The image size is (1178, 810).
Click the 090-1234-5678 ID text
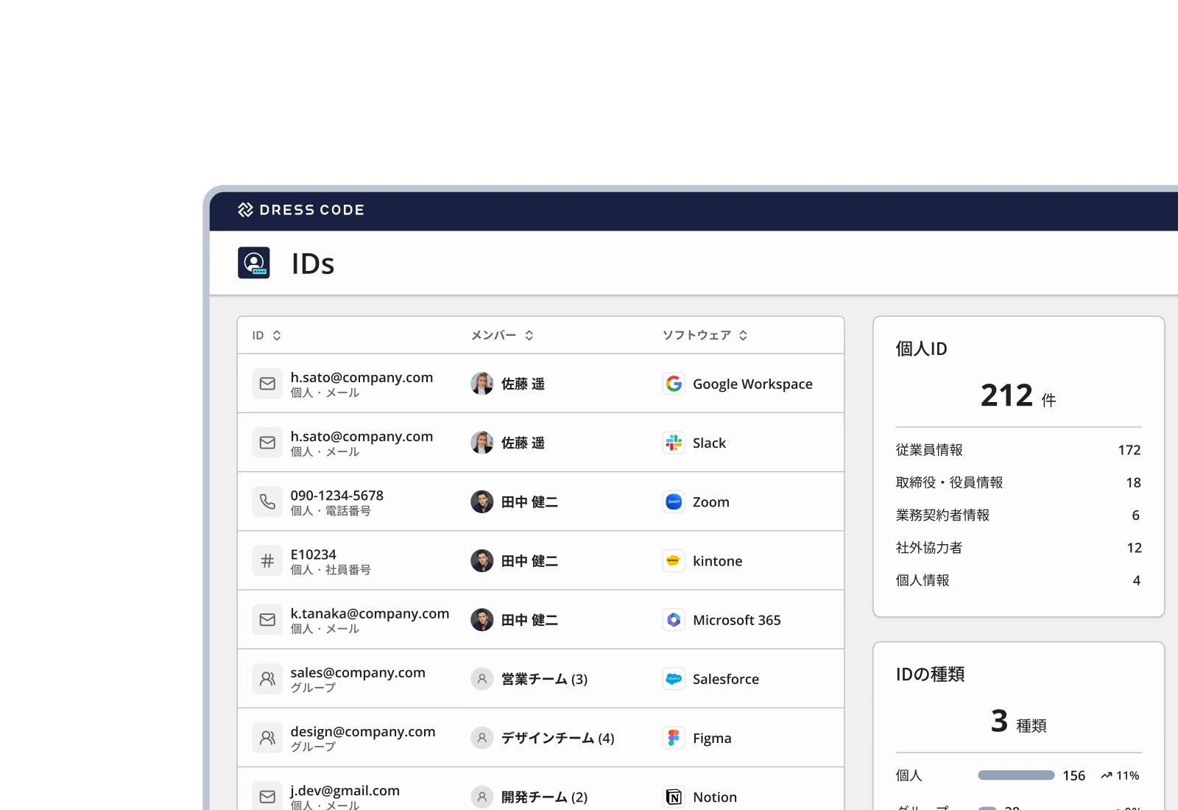pyautogui.click(x=336, y=496)
